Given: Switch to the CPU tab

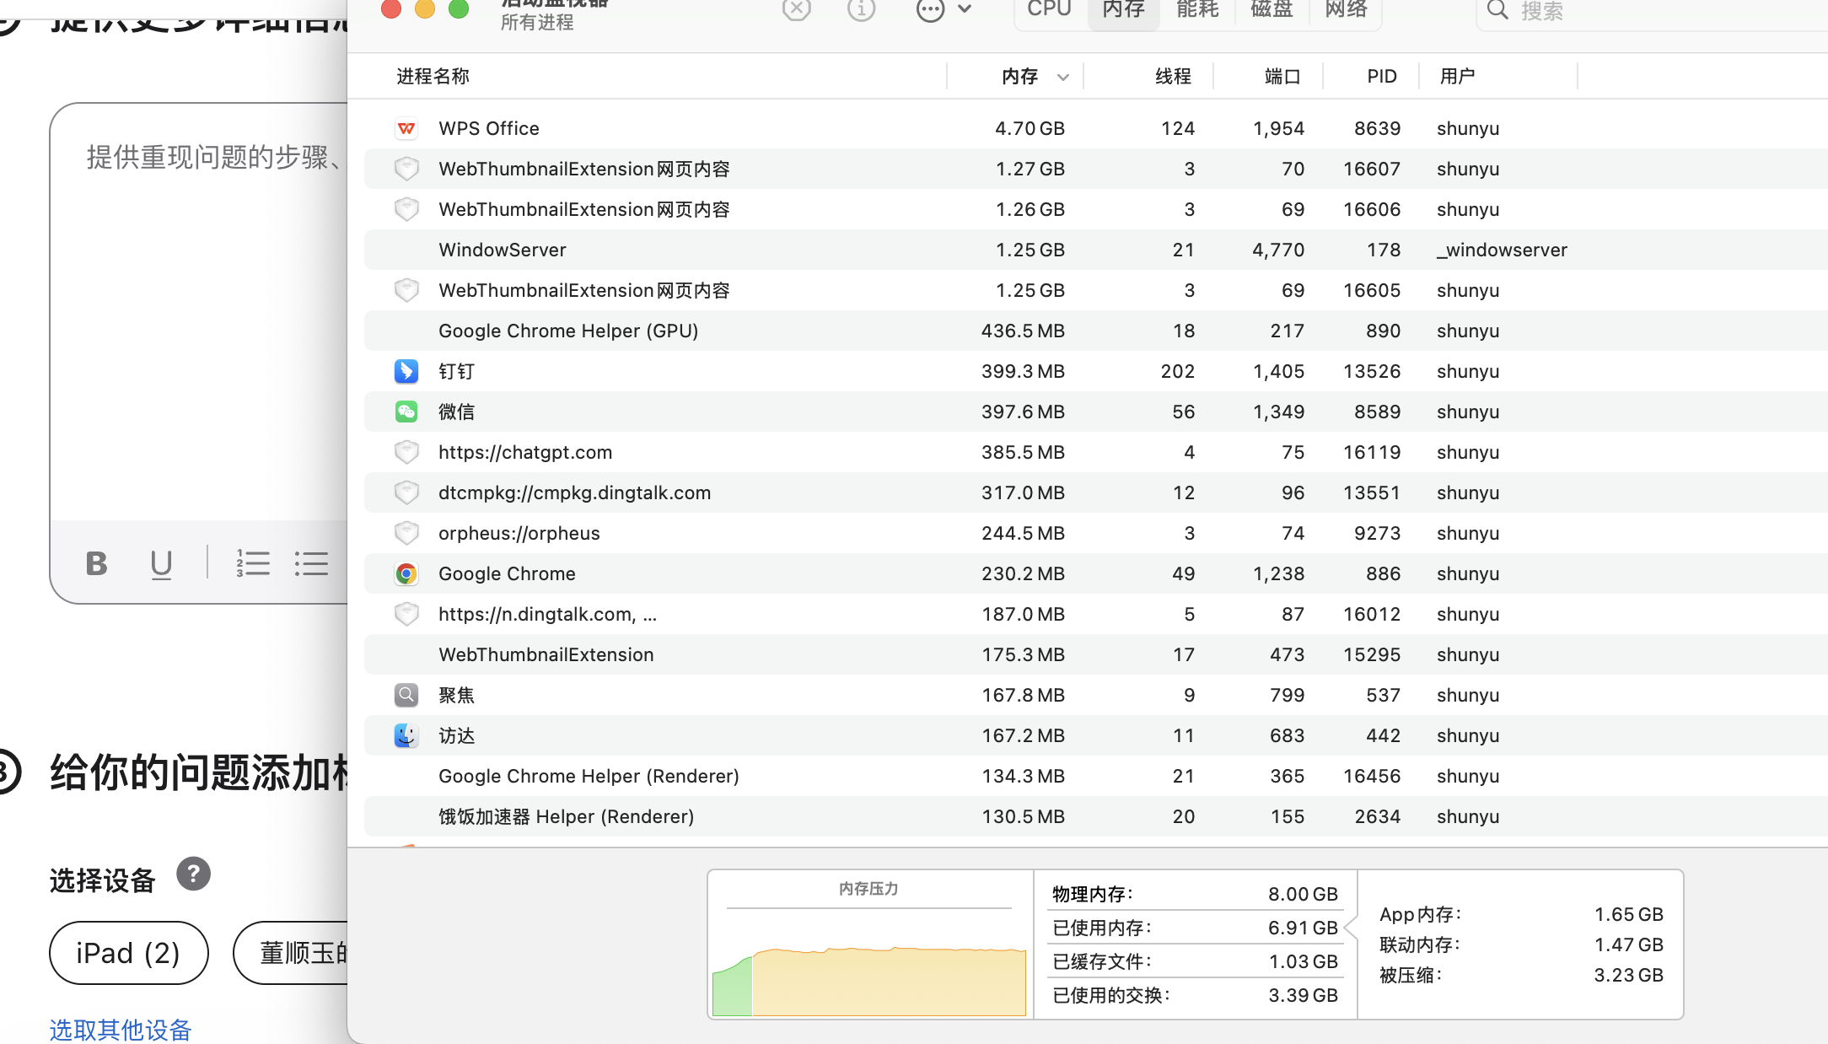Looking at the screenshot, I should (1049, 10).
